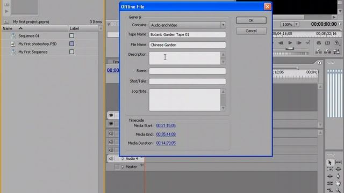This screenshot has width=344, height=193.
Task: Click the Description text area
Action: click(185, 58)
